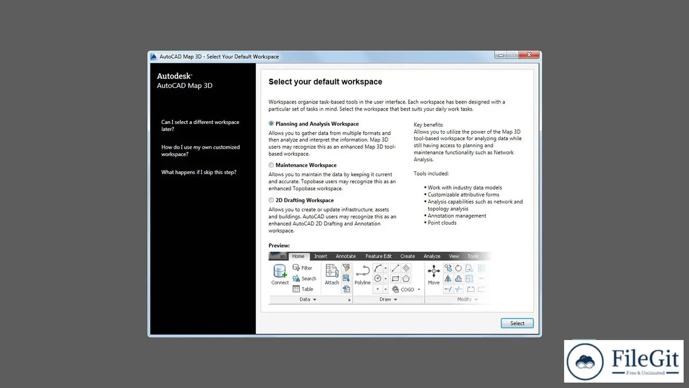The height and width of the screenshot is (388, 689).
Task: Open the Arc tool dropdown arrow
Action: pos(386,268)
